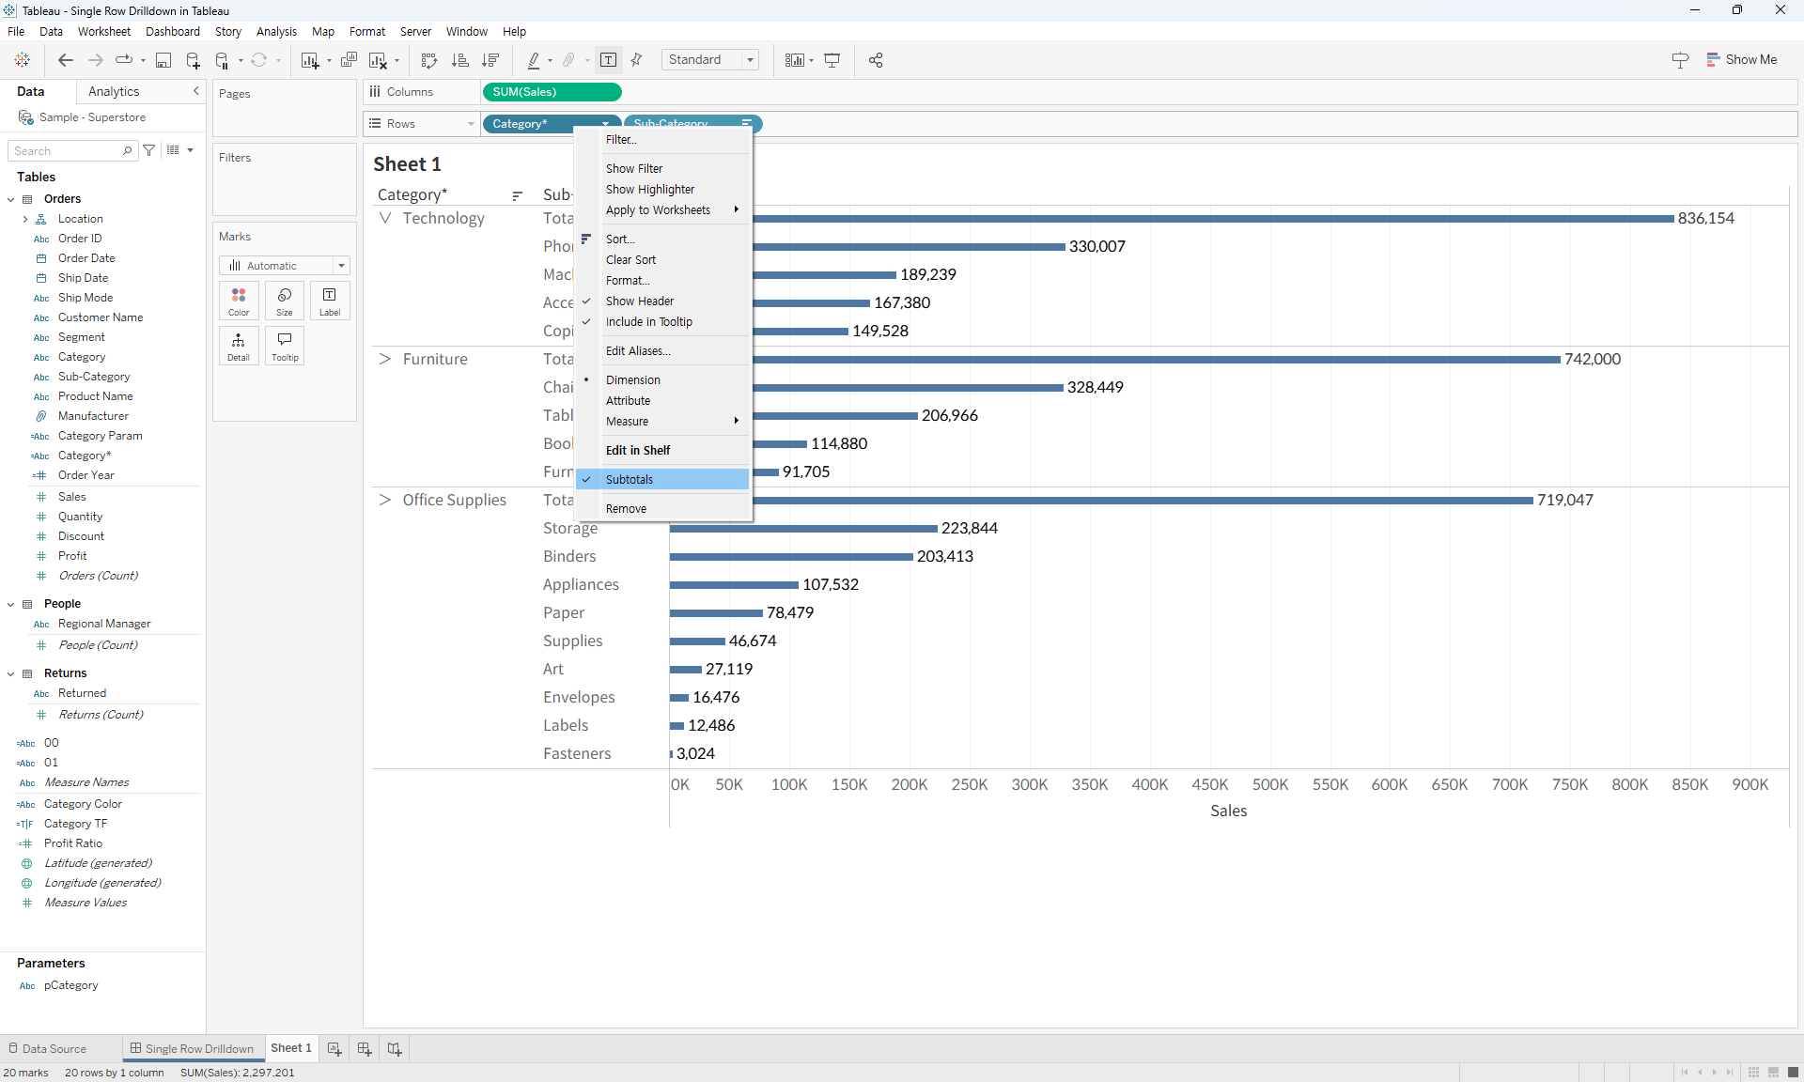1804x1082 pixels.
Task: Open the New Worksheet icon near sheet tabs
Action: [334, 1049]
